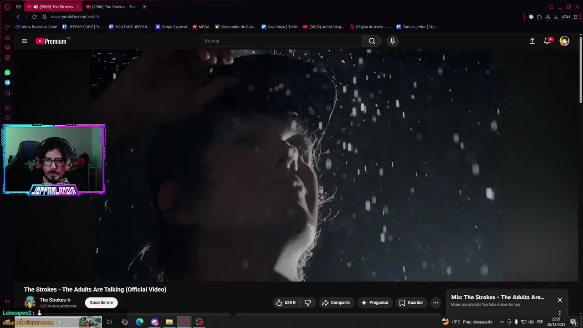Open the Meta Business Suite bookmark
Viewport: 583px width, 328px height.
[x=36, y=27]
